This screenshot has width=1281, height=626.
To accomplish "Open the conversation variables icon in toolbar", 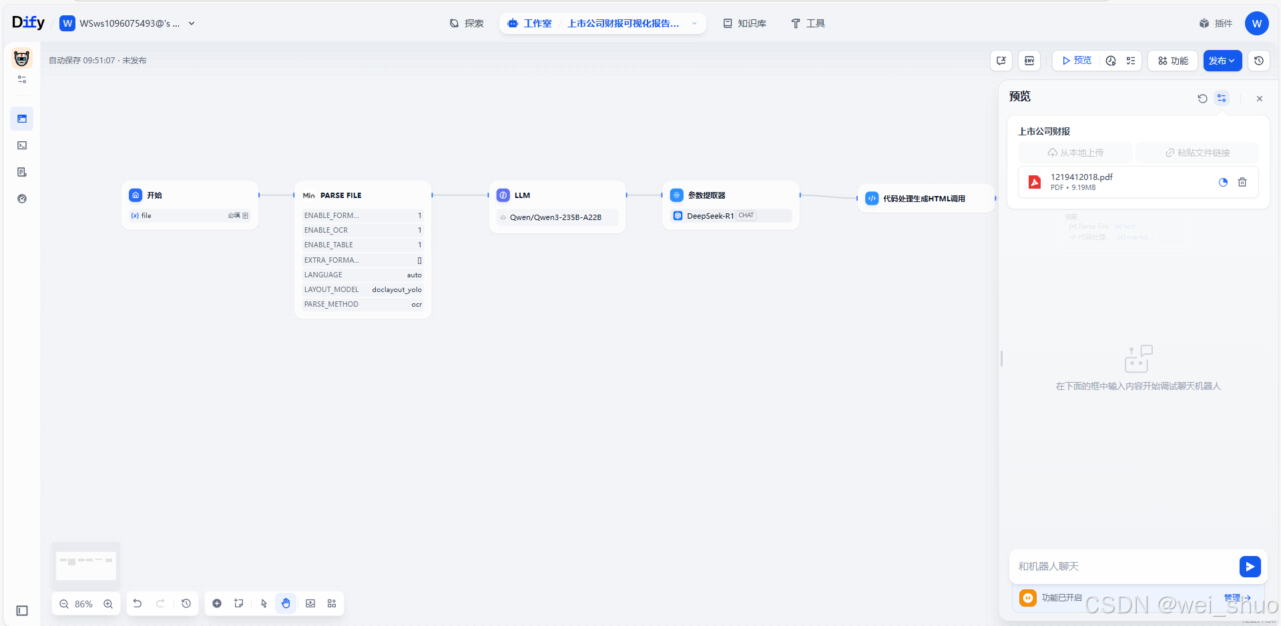I will pos(1001,61).
